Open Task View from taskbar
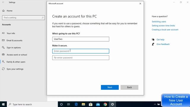 69,104
